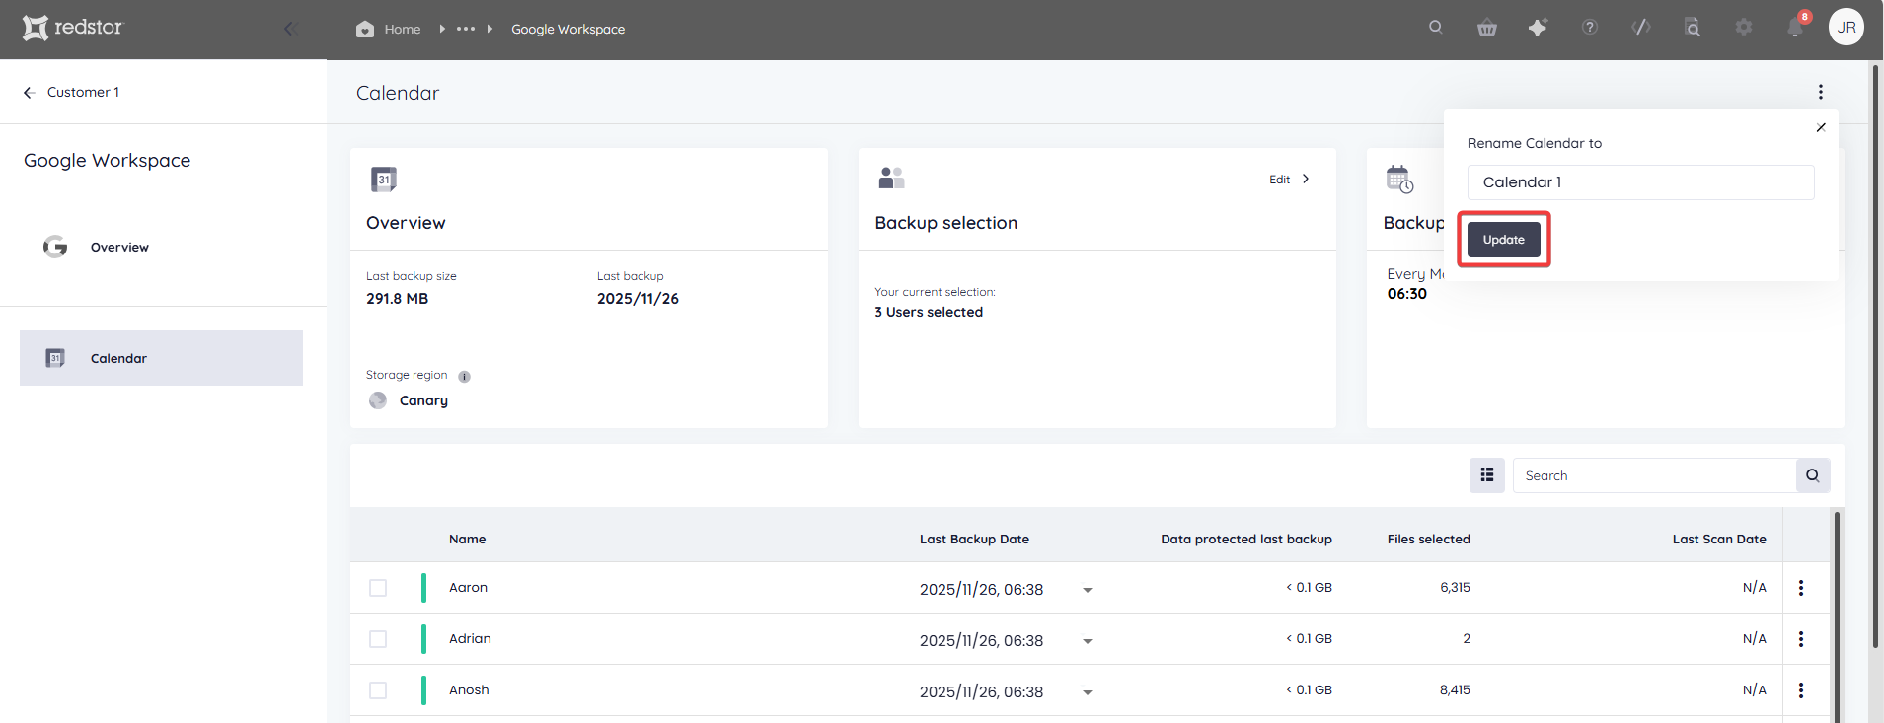This screenshot has height=723, width=1884.
Task: Open the Calendar page kebab menu
Action: (1821, 92)
